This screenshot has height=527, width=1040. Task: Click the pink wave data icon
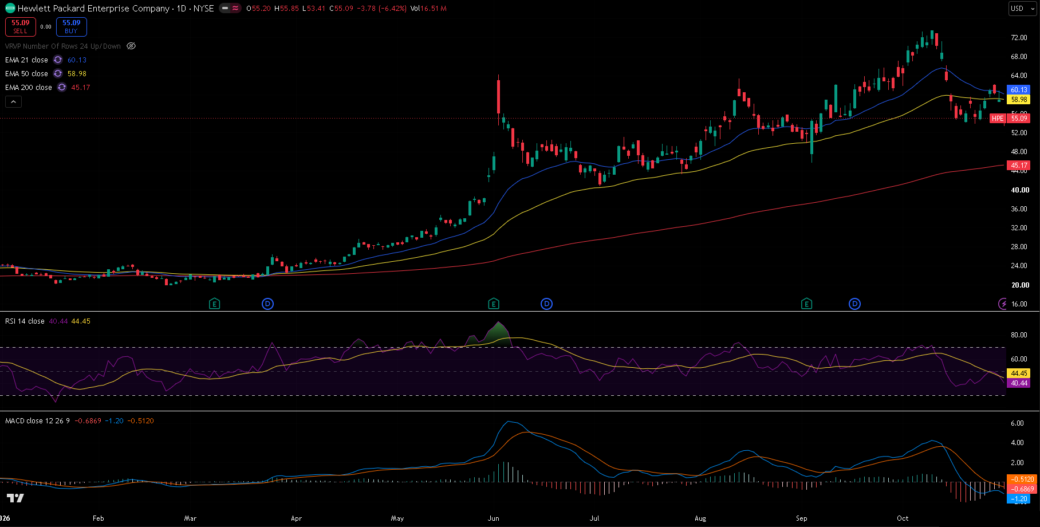tap(235, 9)
